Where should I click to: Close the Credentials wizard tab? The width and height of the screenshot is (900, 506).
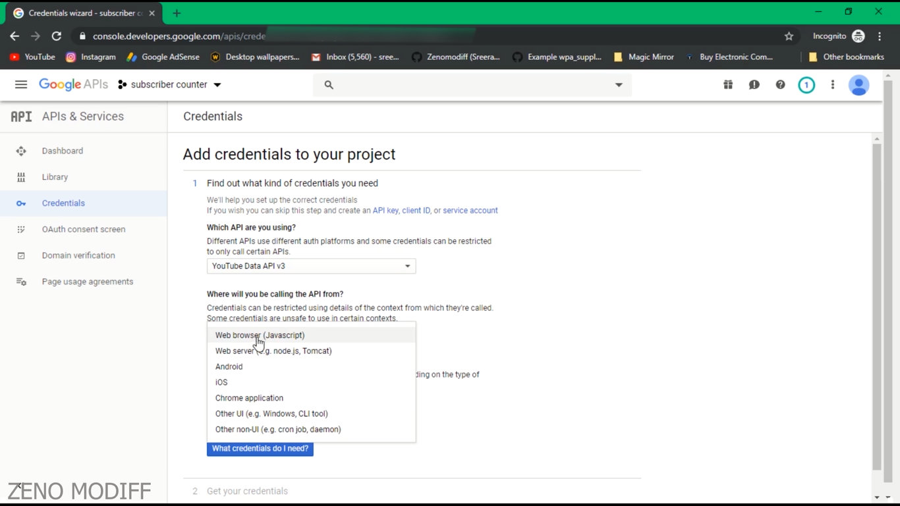(152, 13)
